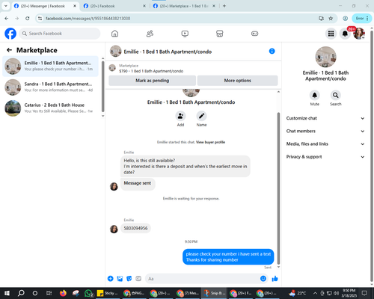Viewport: 374px width, 299px height.
Task: Click the 'Message sent' bubble
Action: (138, 183)
